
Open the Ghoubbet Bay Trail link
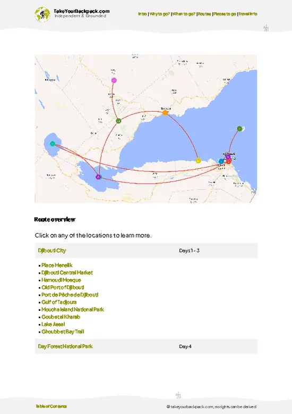(63, 332)
